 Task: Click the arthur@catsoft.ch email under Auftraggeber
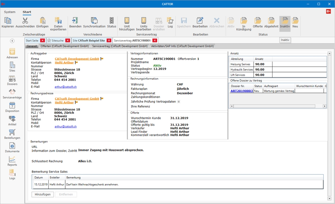pos(66,87)
